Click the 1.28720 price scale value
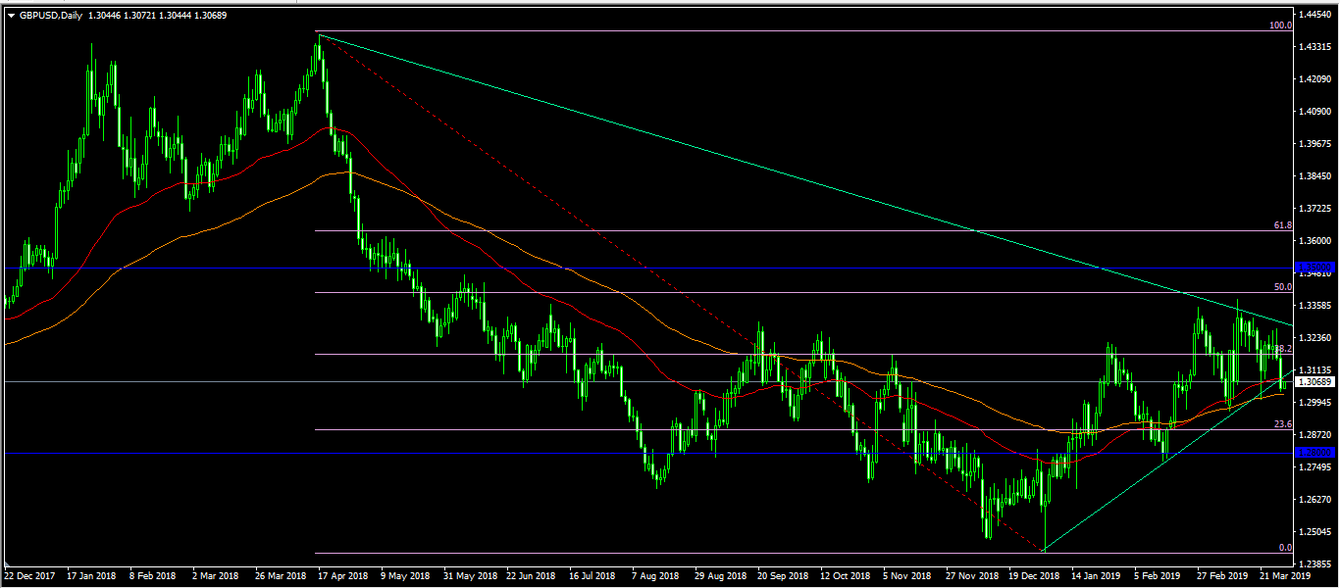 click(1316, 435)
